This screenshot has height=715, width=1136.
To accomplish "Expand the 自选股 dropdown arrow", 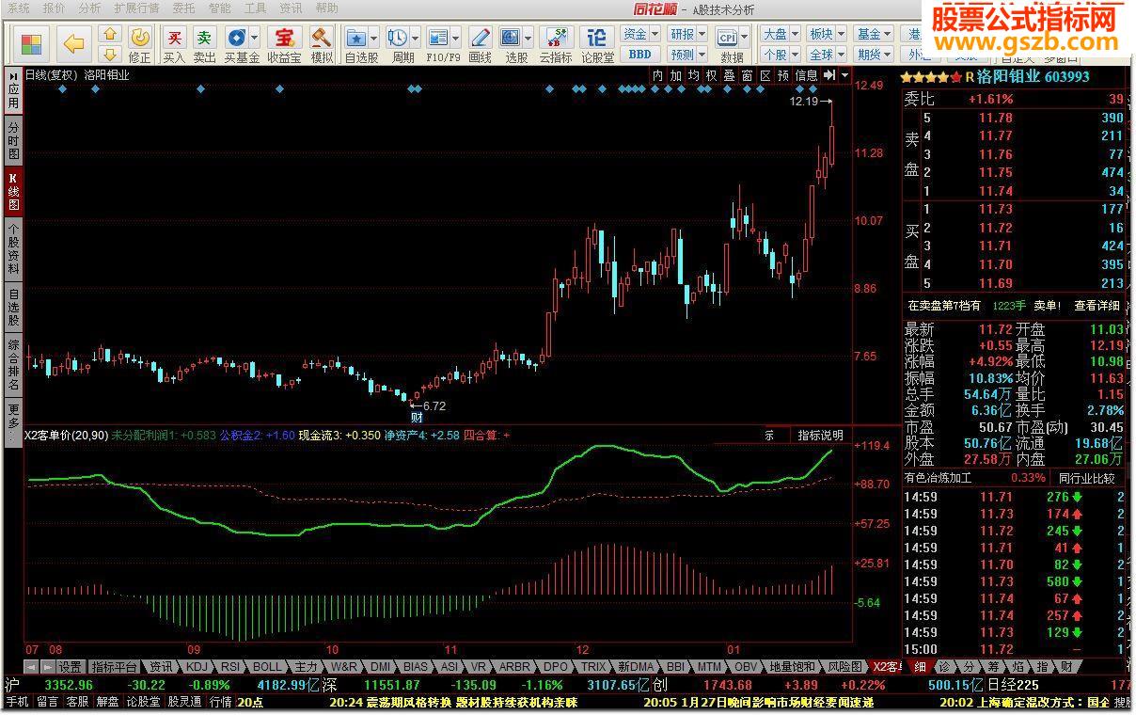I will pyautogui.click(x=374, y=38).
